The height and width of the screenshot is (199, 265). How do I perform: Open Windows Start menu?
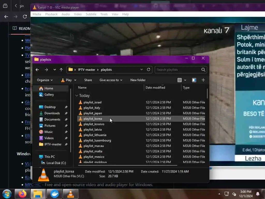(7, 194)
